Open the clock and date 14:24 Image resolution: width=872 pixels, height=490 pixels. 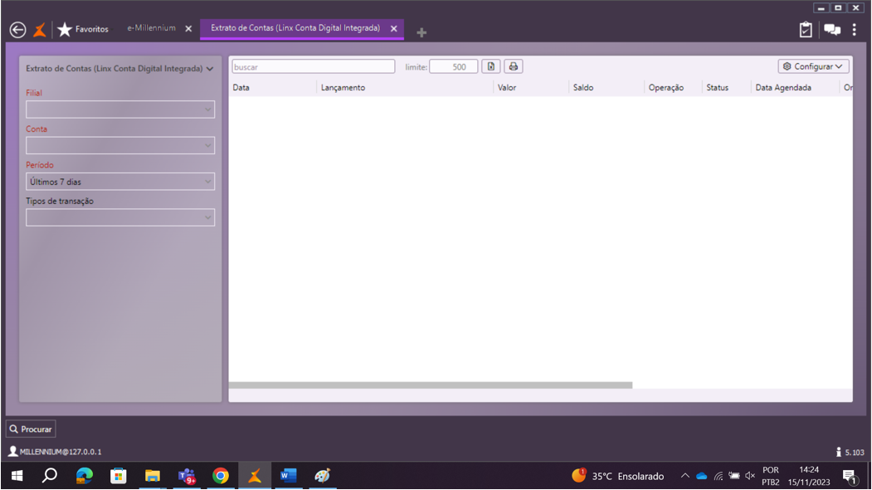tap(809, 476)
